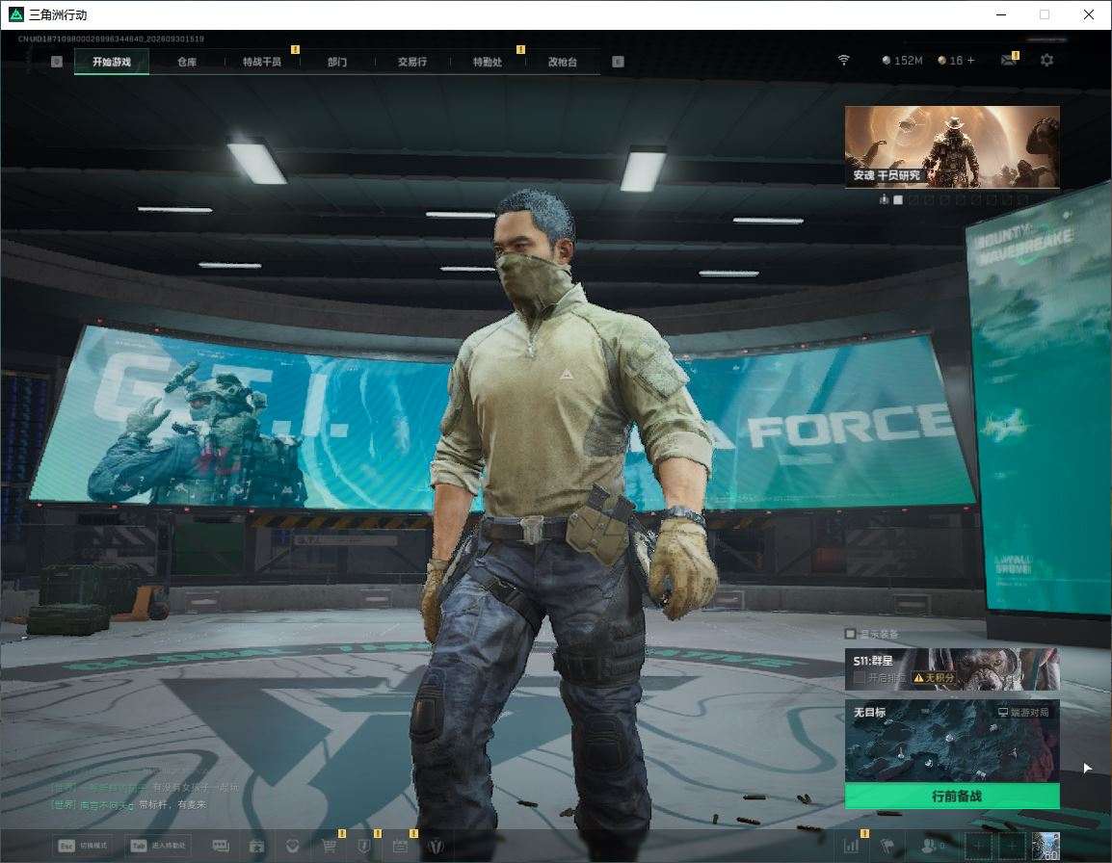Check the Wi-Fi network status icon

843,61
